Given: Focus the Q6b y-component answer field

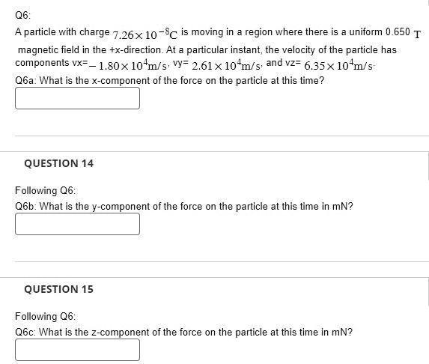Looking at the screenshot, I should pos(77,224).
